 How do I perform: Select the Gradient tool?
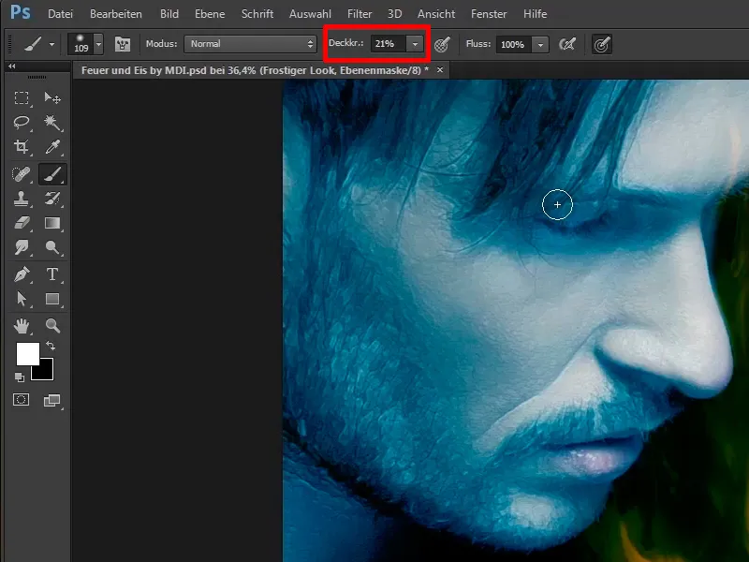tap(52, 223)
